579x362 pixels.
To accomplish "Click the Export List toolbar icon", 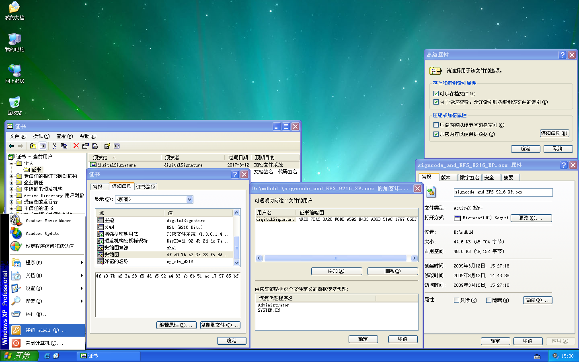I will click(95, 146).
